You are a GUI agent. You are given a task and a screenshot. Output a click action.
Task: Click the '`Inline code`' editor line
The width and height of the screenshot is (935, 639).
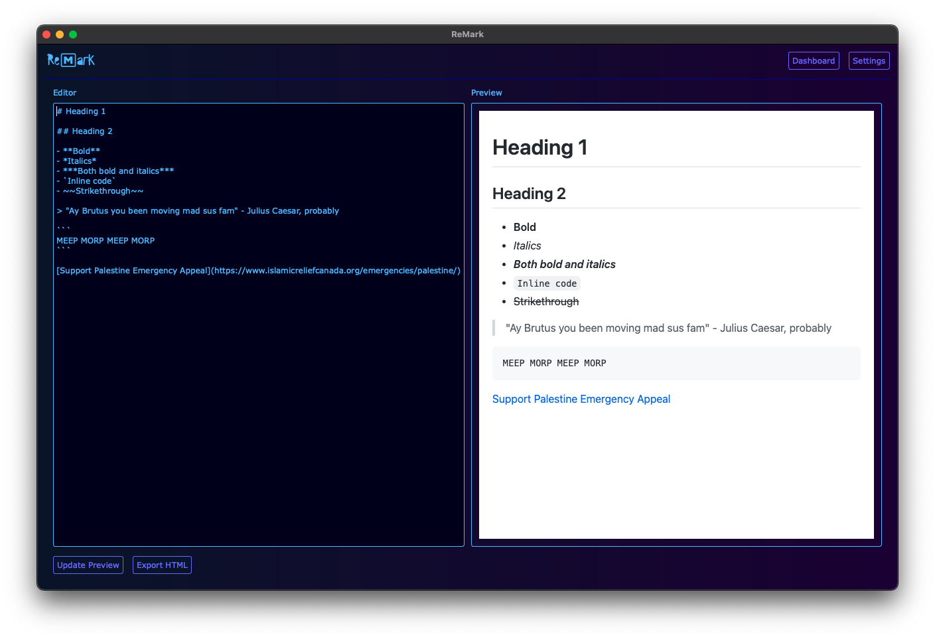point(86,181)
